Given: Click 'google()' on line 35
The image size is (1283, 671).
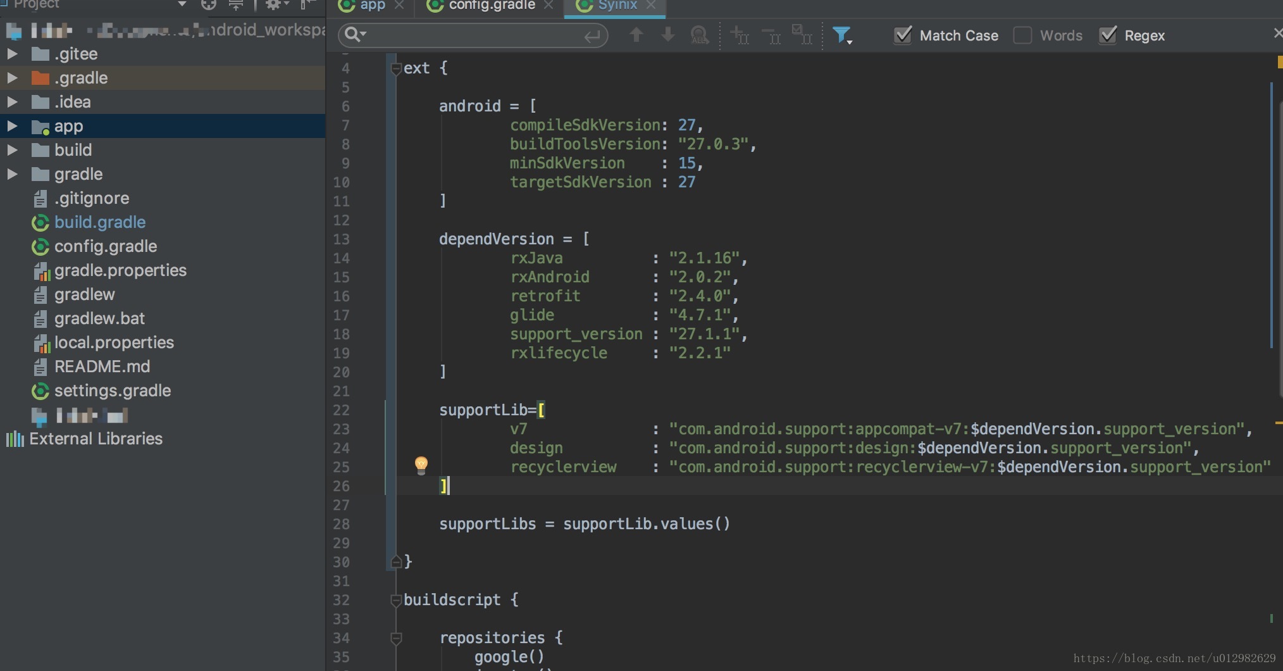Looking at the screenshot, I should pos(509,657).
